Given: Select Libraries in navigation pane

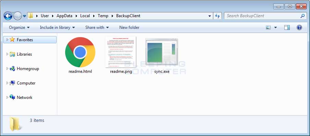Looking at the screenshot, I should click(x=24, y=54).
